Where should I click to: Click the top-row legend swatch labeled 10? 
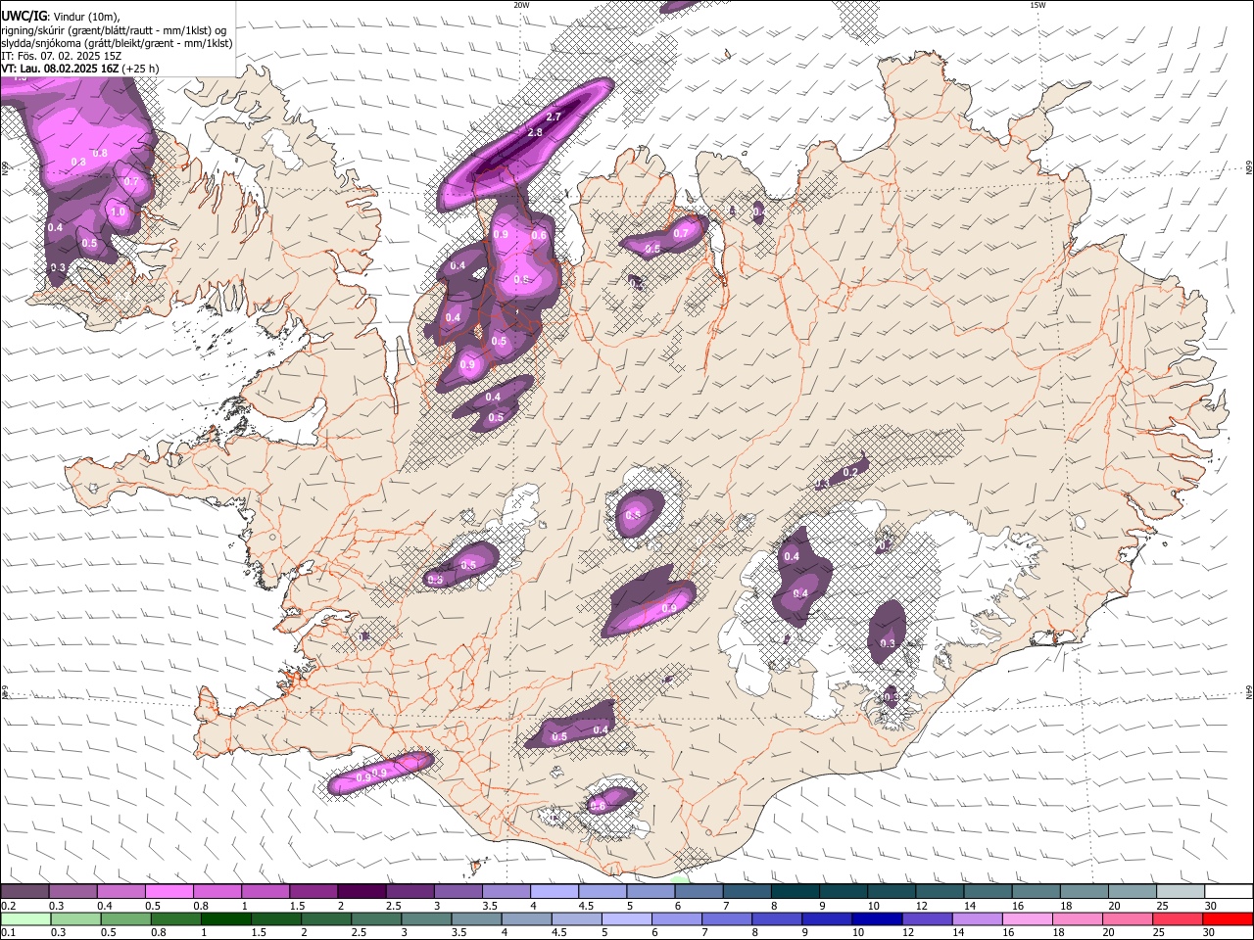point(892,892)
